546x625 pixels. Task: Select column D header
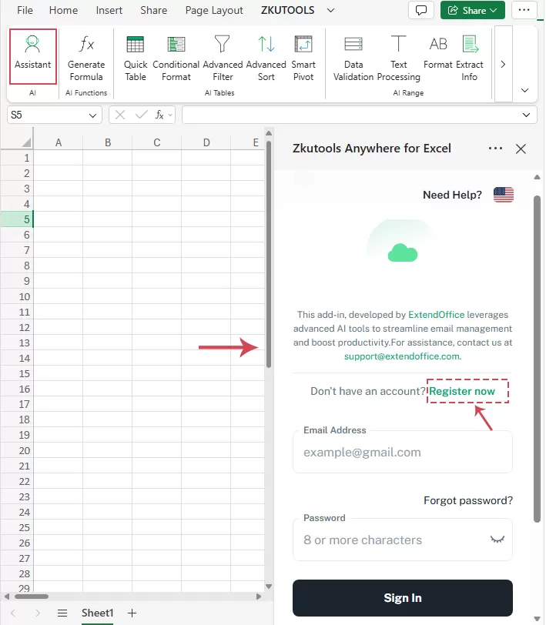coord(206,142)
